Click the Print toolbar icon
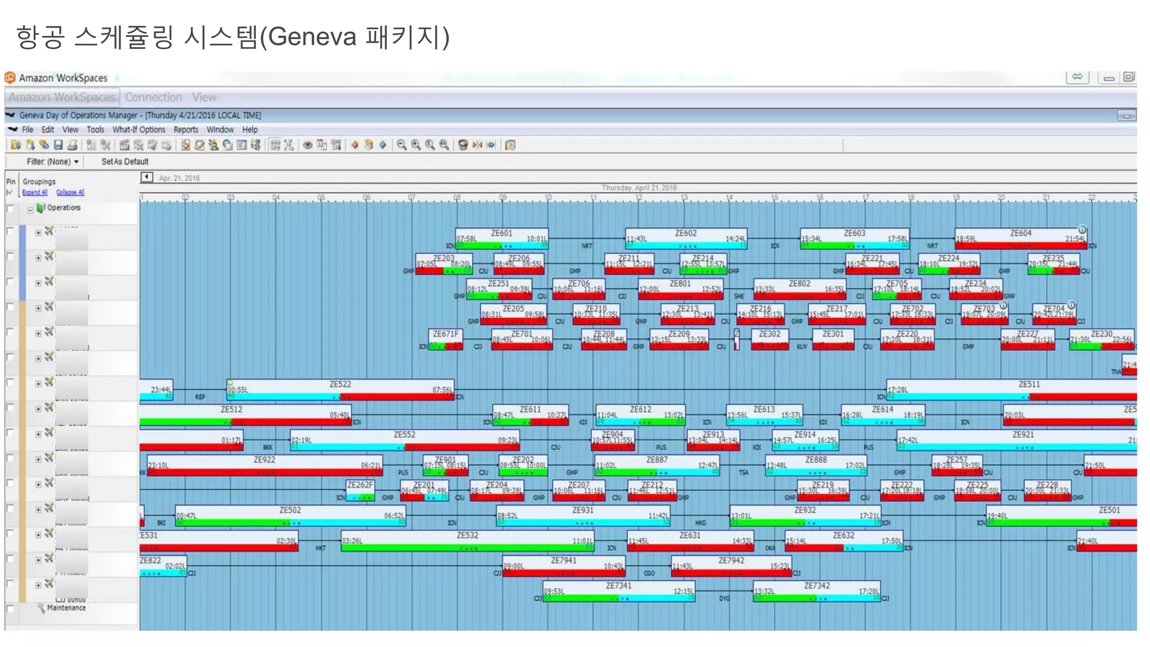1150x647 pixels. (72, 145)
